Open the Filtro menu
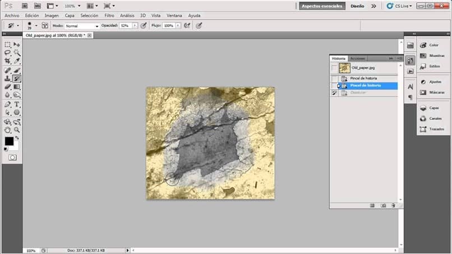The height and width of the screenshot is (254, 452). [109, 16]
